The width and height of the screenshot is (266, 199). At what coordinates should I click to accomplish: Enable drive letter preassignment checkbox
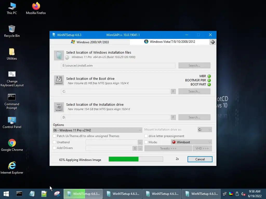coord(146,136)
